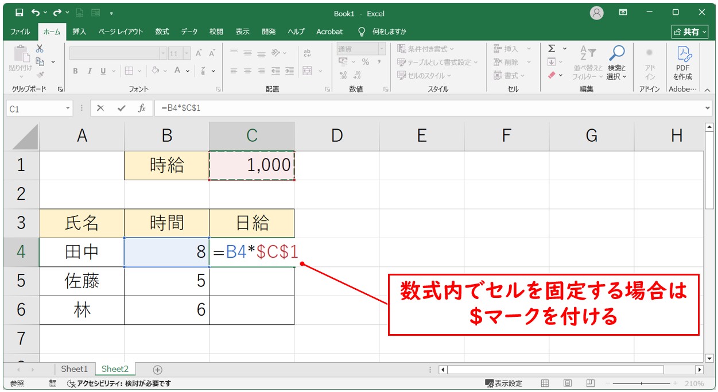The height and width of the screenshot is (392, 718).
Task: Open 条件付き書式 conditional formatting dropdown
Action: click(x=425, y=49)
